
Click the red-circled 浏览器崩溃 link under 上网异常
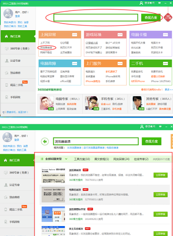(46, 48)
